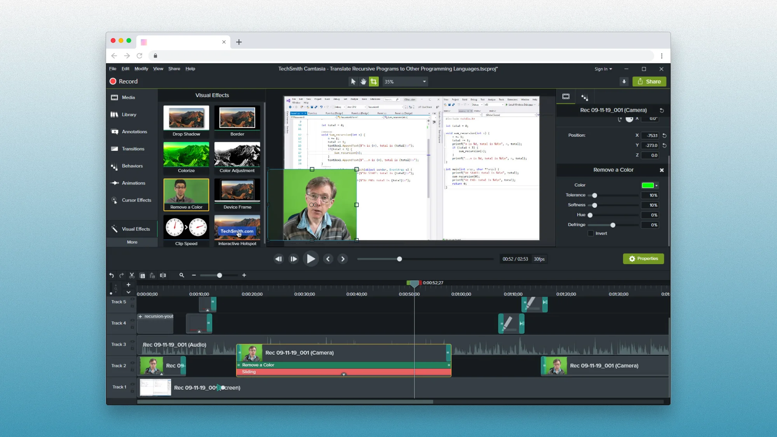Select the crop tool above canvas
The height and width of the screenshot is (437, 777).
click(373, 82)
